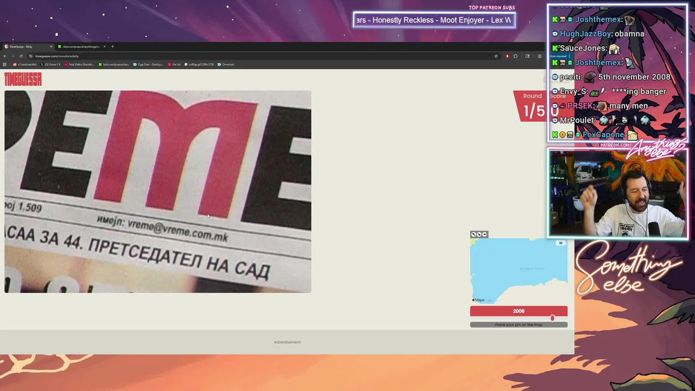The image size is (695, 391).
Task: Click Envy_S's '****ing banger' chat message
Action: tap(639, 91)
